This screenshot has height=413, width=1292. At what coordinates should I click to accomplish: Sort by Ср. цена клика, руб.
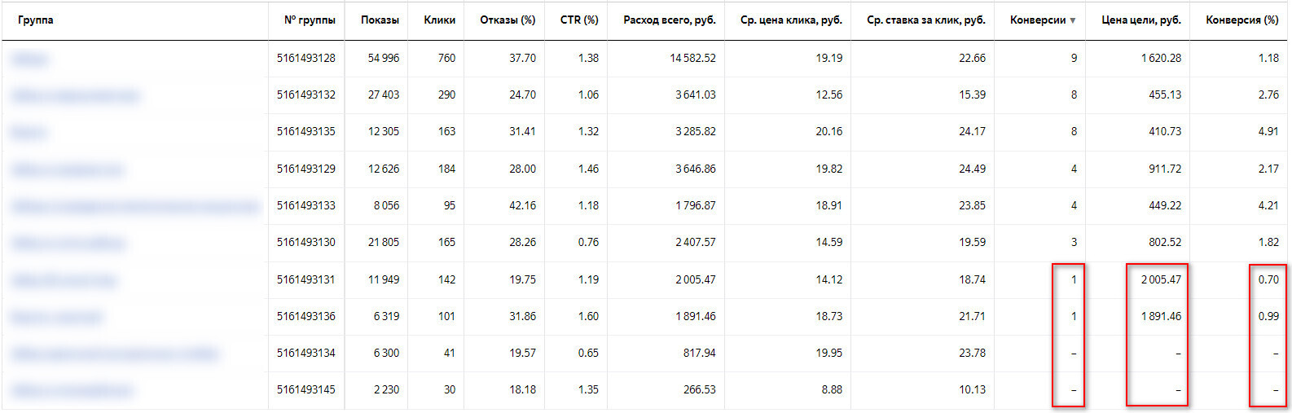click(790, 20)
